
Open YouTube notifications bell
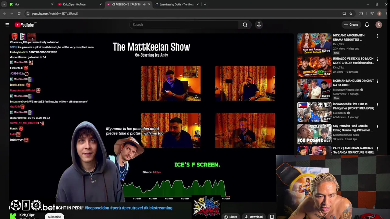[x=367, y=25]
